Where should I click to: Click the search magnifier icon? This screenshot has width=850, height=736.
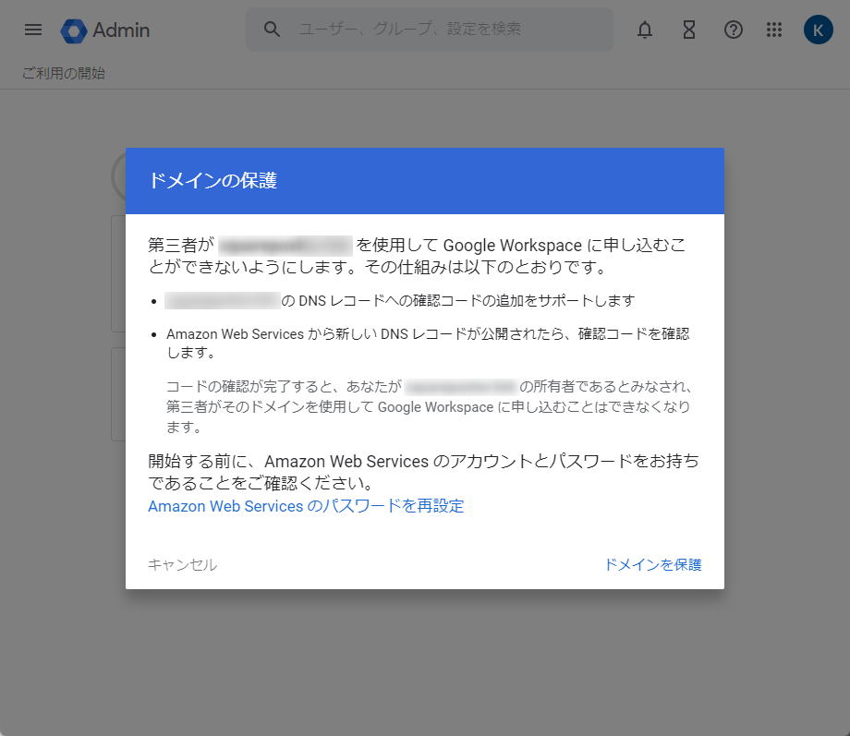(x=272, y=30)
